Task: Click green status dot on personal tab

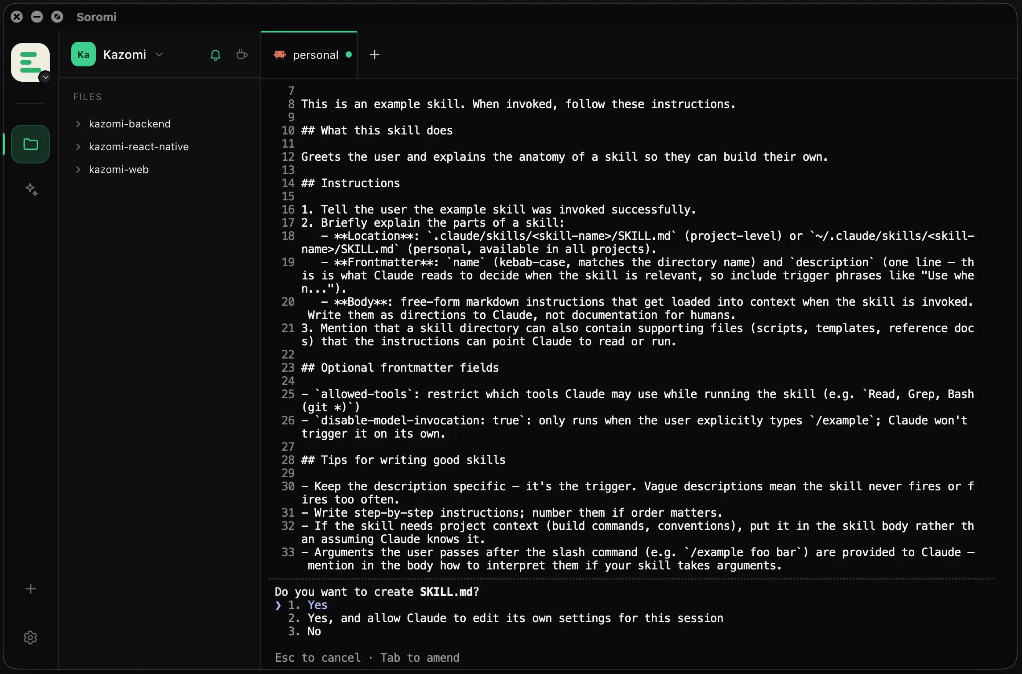Action: click(348, 54)
